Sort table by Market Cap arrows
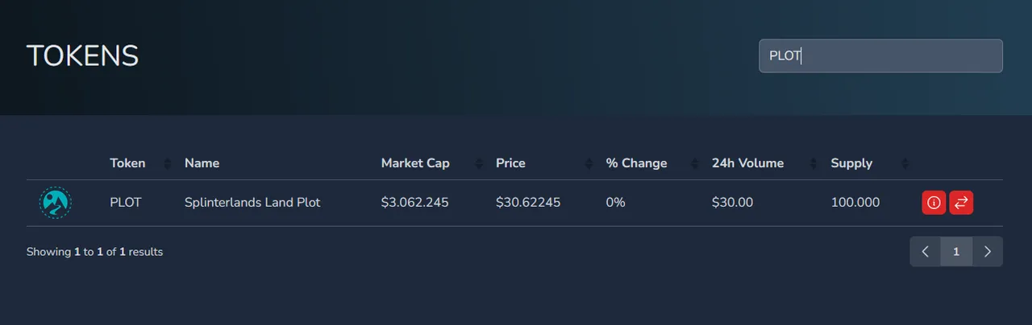 [479, 163]
